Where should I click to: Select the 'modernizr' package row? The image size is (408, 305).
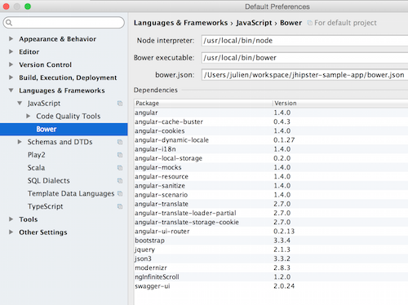(271, 267)
